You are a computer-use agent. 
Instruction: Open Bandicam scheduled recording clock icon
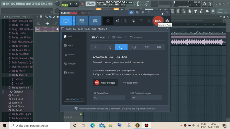pyautogui.click(x=143, y=12)
